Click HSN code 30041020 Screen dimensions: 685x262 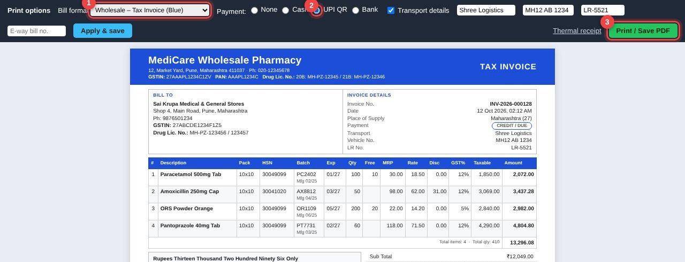point(274,192)
